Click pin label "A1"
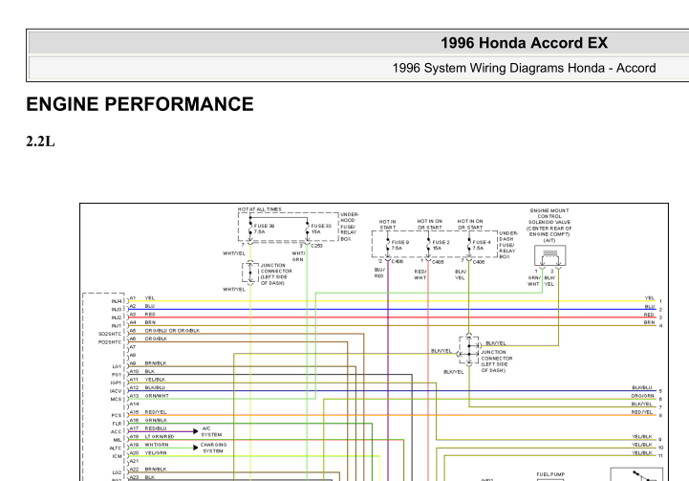 click(x=133, y=298)
